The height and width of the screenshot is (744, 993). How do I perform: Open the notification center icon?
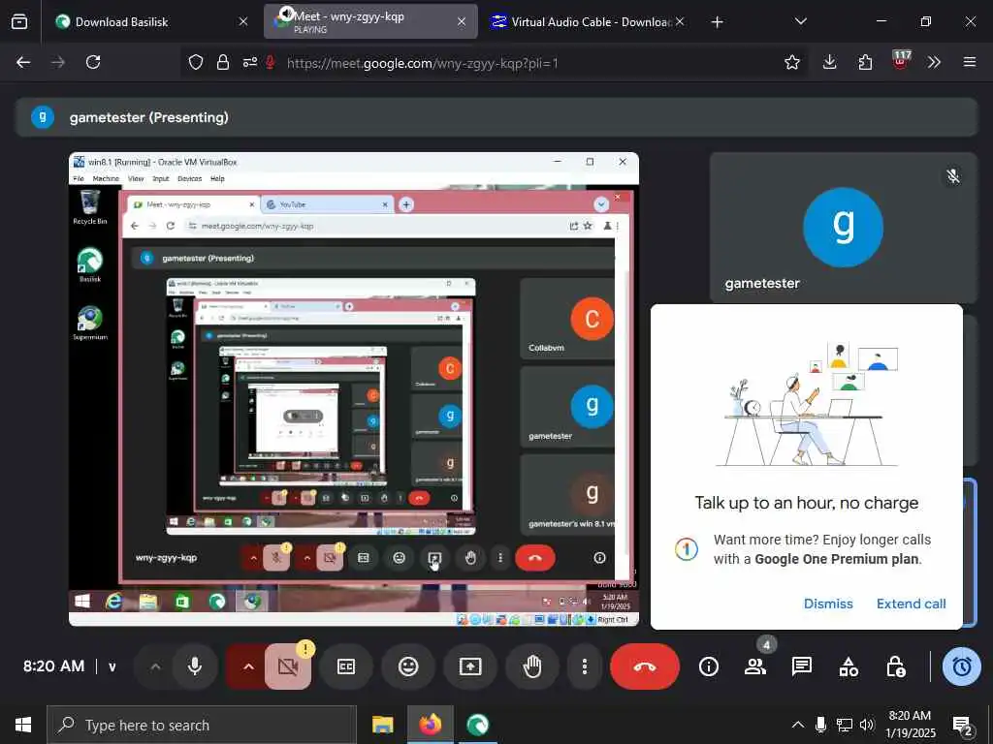[x=962, y=725]
